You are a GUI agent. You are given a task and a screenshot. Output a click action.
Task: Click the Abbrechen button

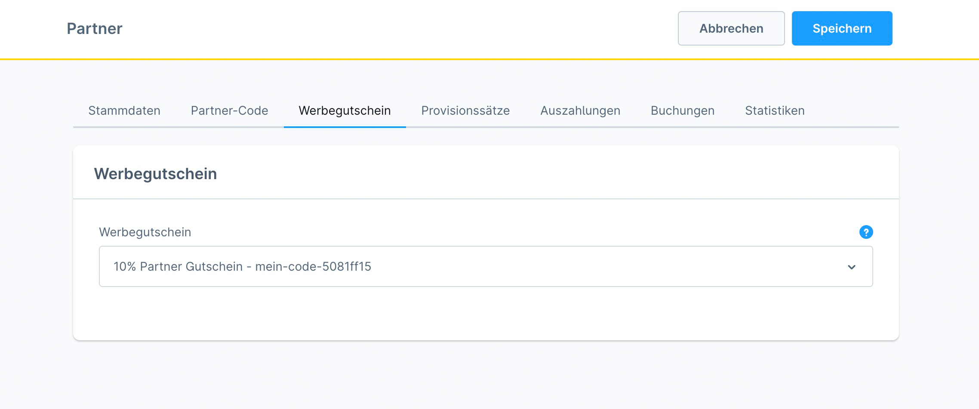[731, 28]
